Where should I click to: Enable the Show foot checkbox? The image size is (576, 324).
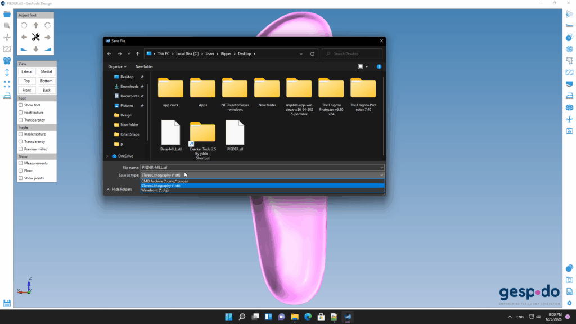click(x=21, y=105)
